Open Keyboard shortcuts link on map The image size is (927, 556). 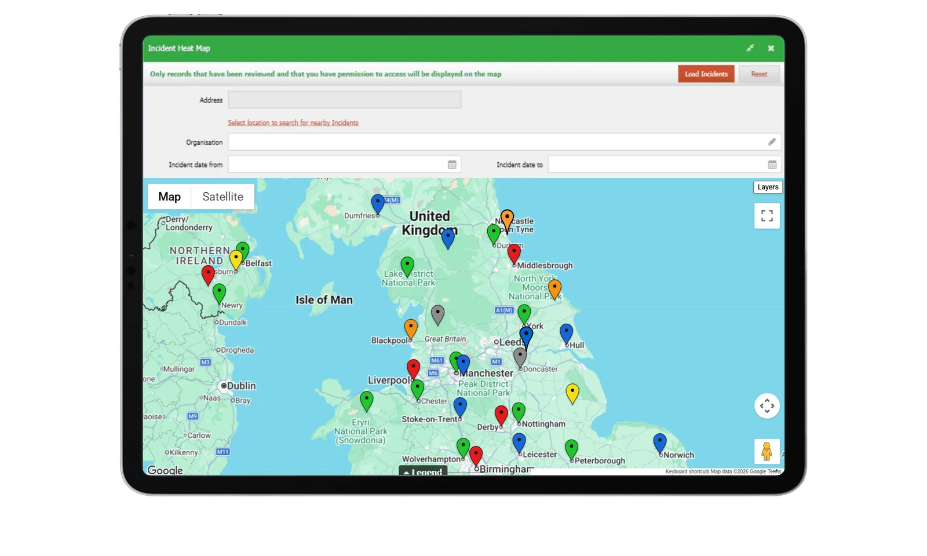click(x=687, y=472)
